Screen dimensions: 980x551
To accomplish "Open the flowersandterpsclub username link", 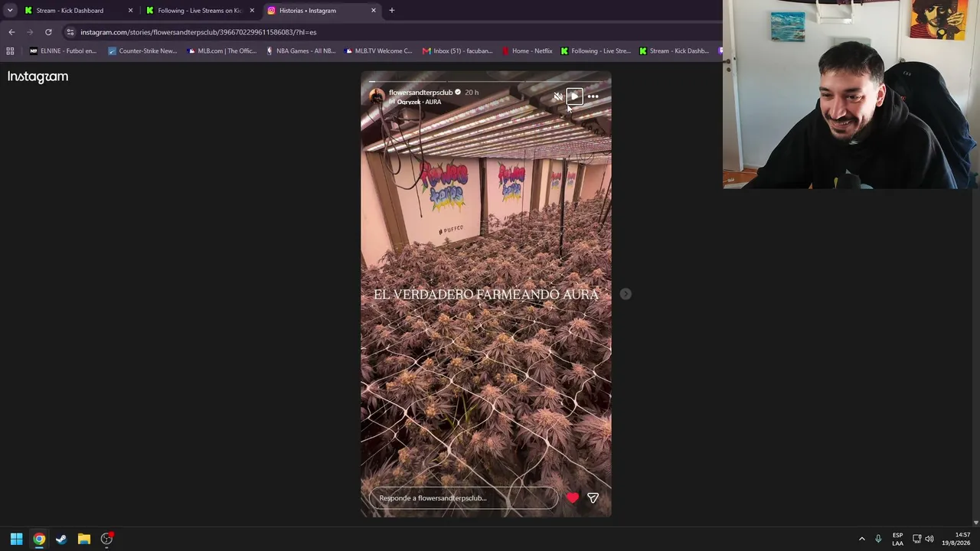I will tap(420, 93).
